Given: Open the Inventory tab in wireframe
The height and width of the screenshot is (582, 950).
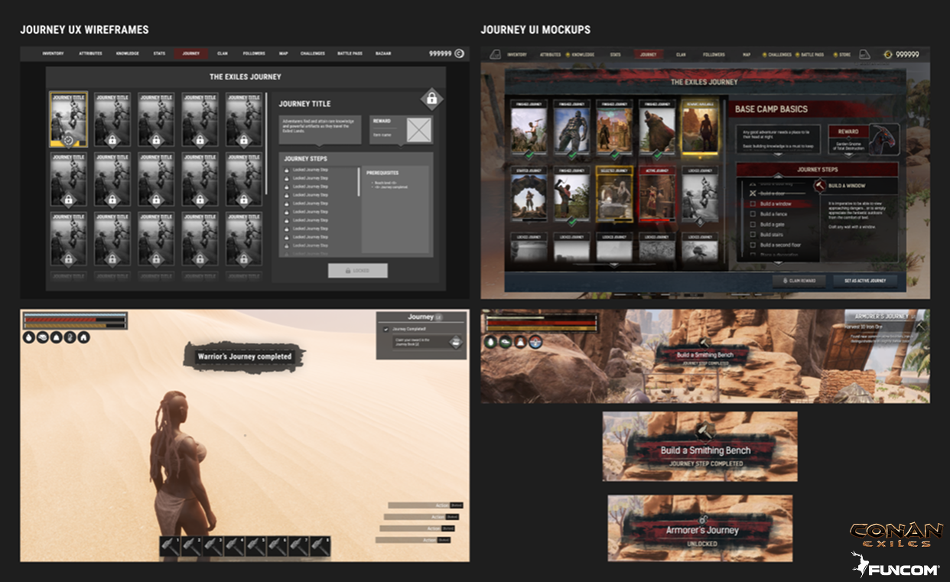Looking at the screenshot, I should point(53,54).
